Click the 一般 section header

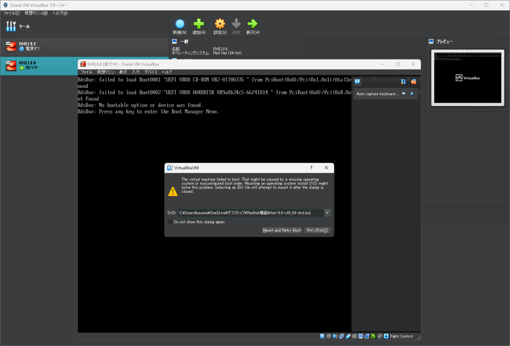pyautogui.click(x=184, y=42)
